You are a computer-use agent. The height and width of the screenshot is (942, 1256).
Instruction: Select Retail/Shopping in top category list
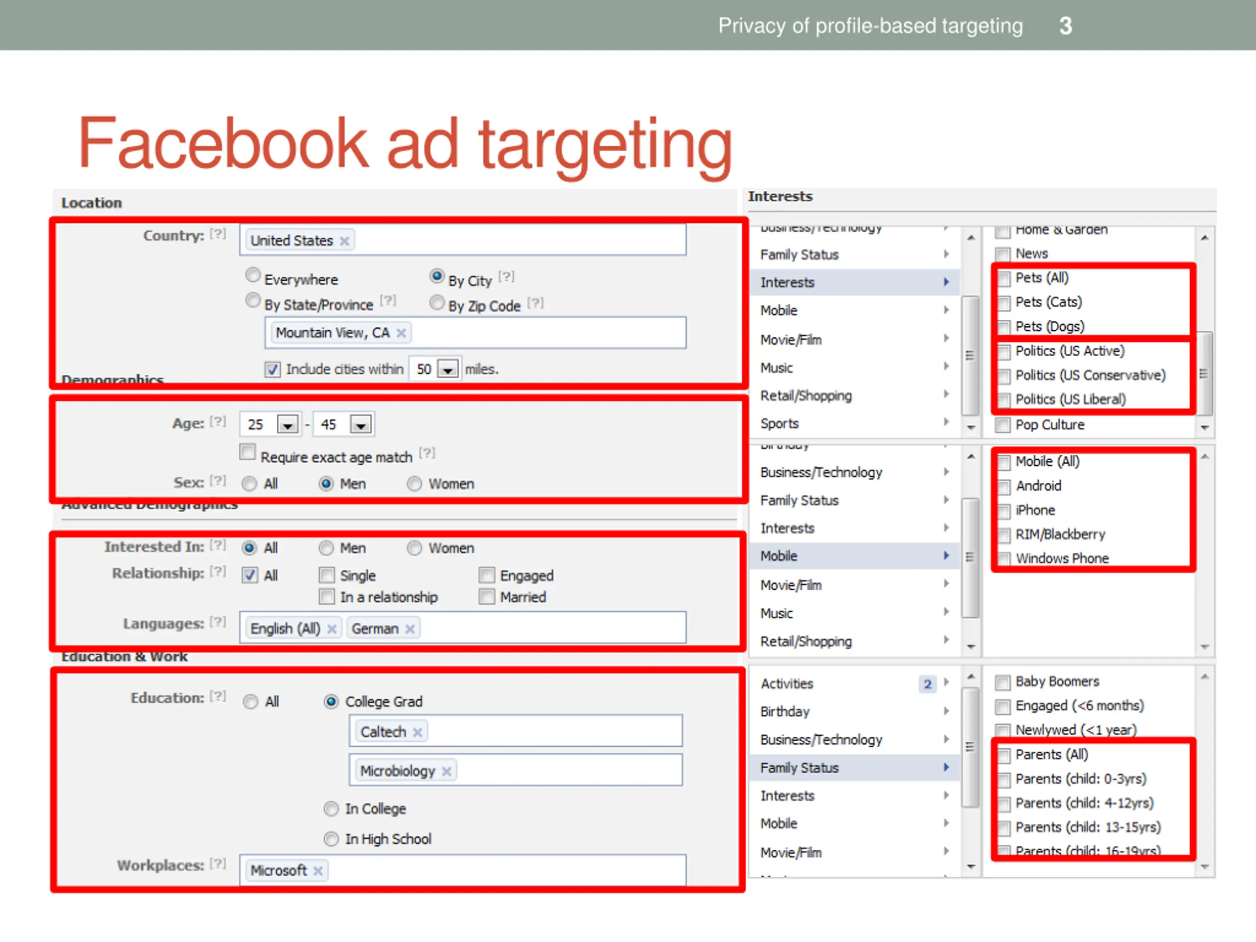tap(806, 396)
